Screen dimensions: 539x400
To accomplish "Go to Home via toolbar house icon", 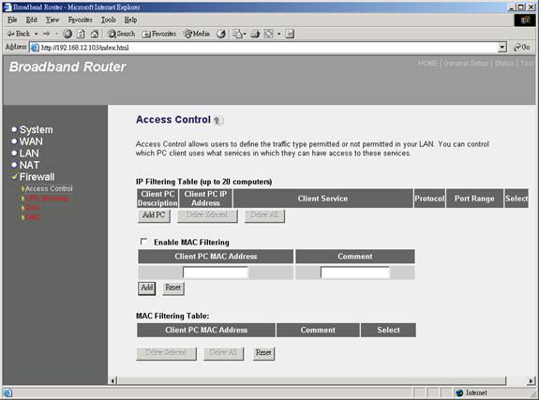I will (x=95, y=34).
